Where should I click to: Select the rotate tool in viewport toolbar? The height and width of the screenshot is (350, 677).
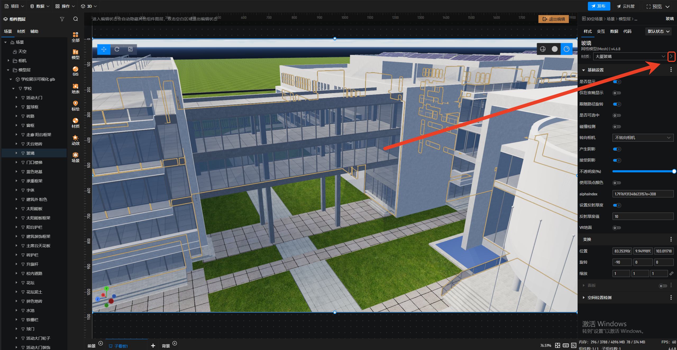click(117, 49)
